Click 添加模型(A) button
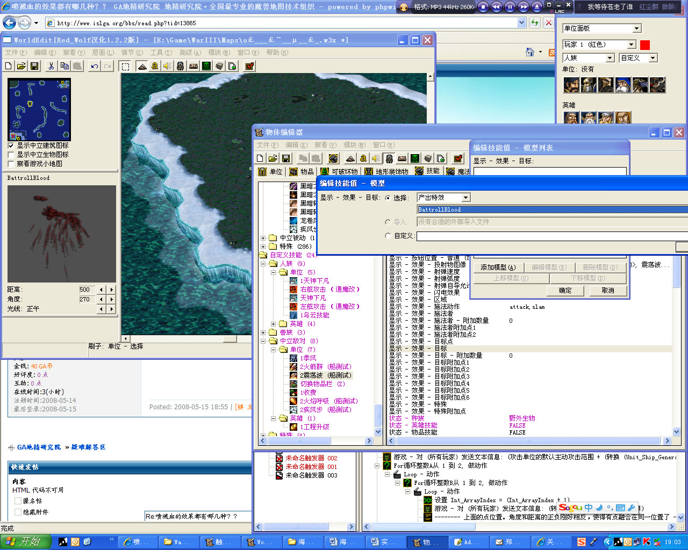The height and width of the screenshot is (550, 688). click(498, 267)
